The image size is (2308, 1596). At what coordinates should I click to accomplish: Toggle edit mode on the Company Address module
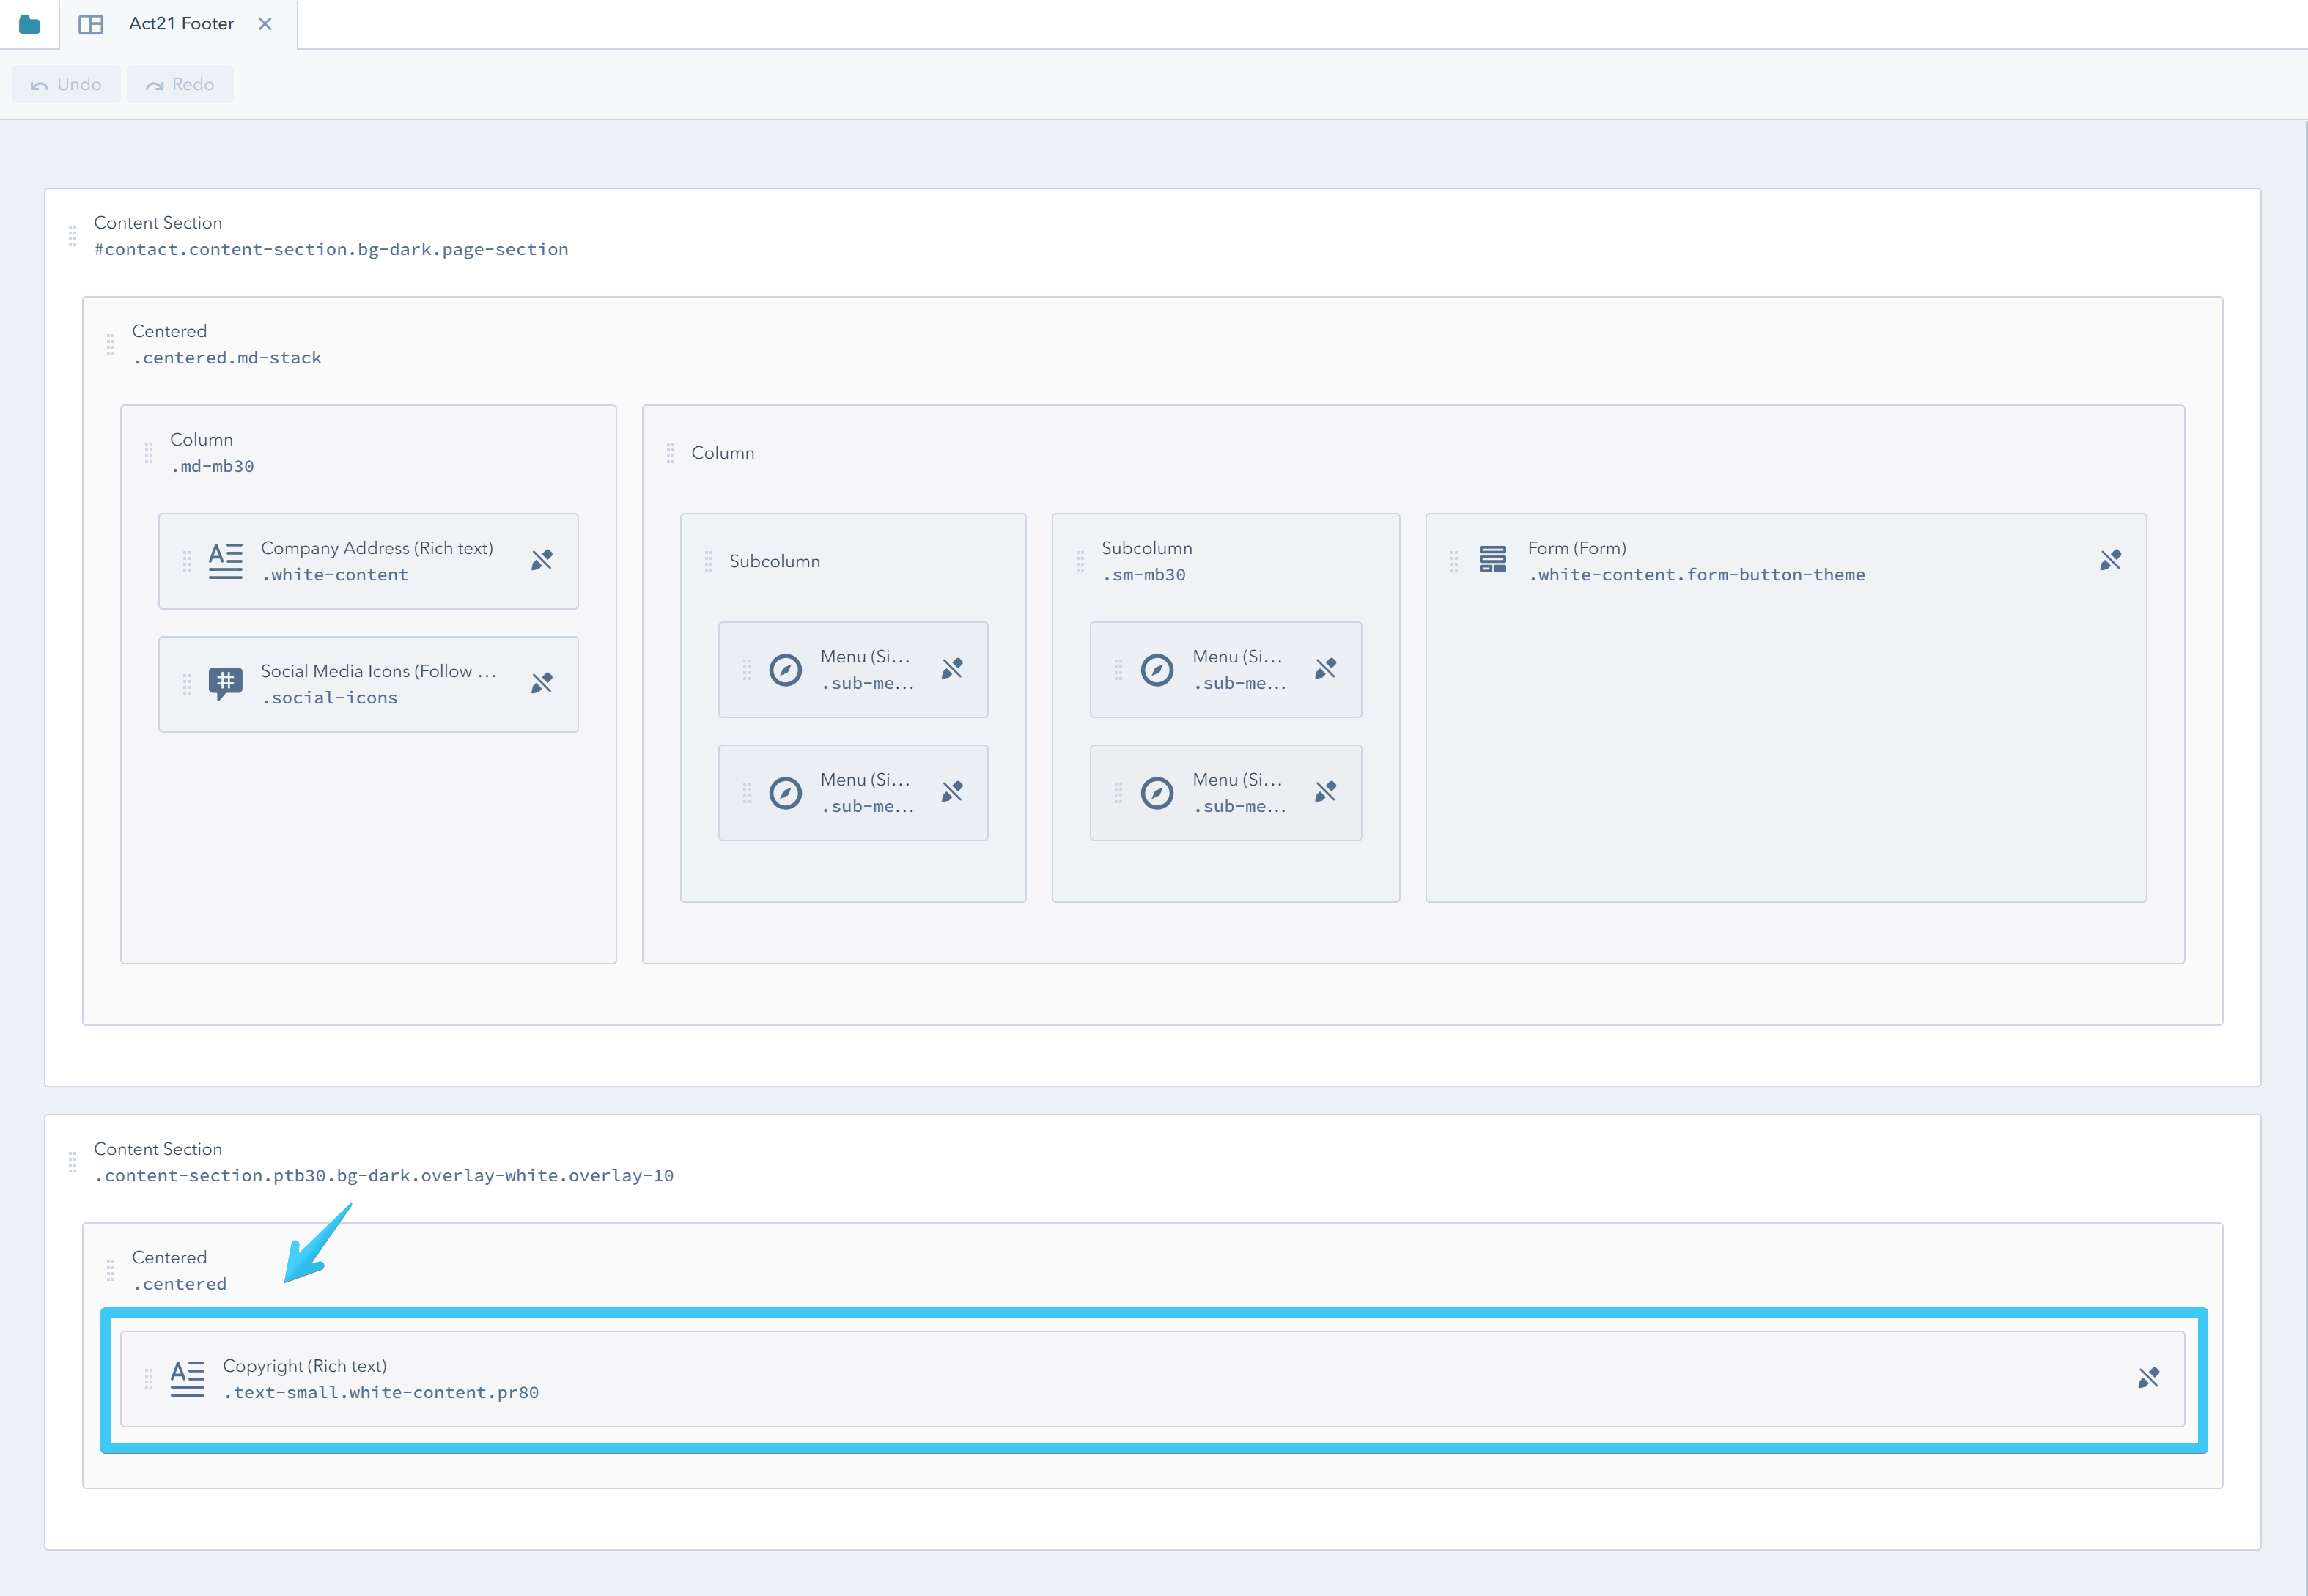(542, 561)
